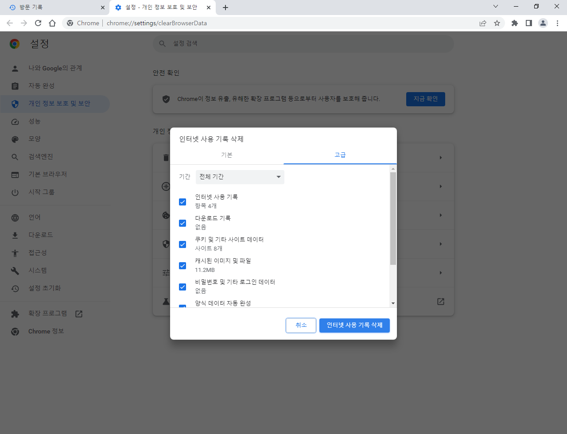
Task: Open the 기간 전체 기간 dropdown
Action: click(240, 177)
